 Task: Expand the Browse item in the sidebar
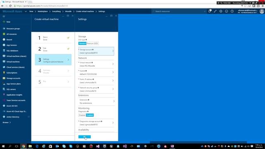coord(7,123)
